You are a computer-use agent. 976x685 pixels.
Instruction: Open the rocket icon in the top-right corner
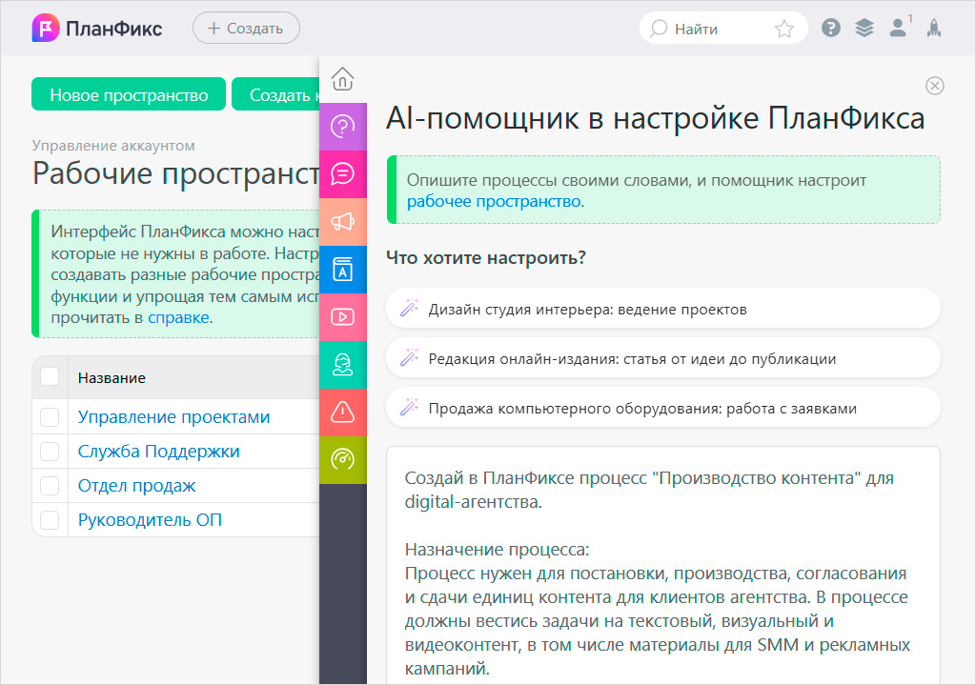pos(934,28)
